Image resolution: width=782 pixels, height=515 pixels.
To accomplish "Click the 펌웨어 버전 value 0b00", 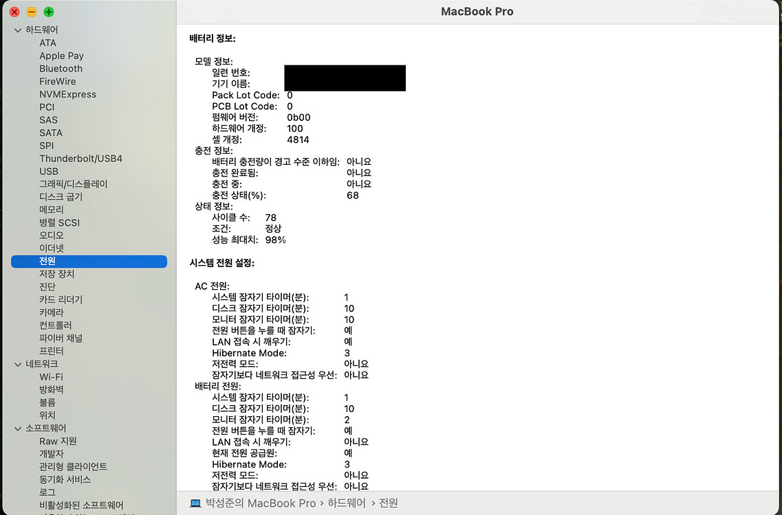I will pyautogui.click(x=298, y=117).
